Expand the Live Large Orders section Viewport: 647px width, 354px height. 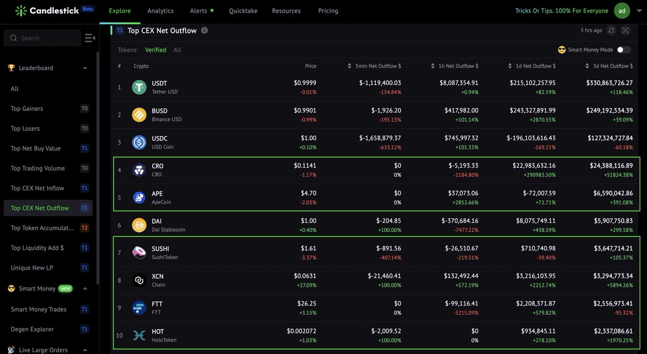(x=85, y=350)
